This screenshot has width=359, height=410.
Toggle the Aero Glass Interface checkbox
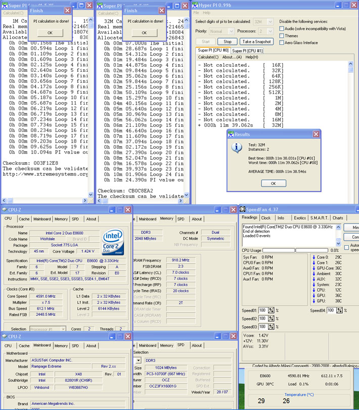click(282, 42)
